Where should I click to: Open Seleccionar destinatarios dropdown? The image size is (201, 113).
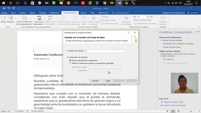tap(39, 20)
